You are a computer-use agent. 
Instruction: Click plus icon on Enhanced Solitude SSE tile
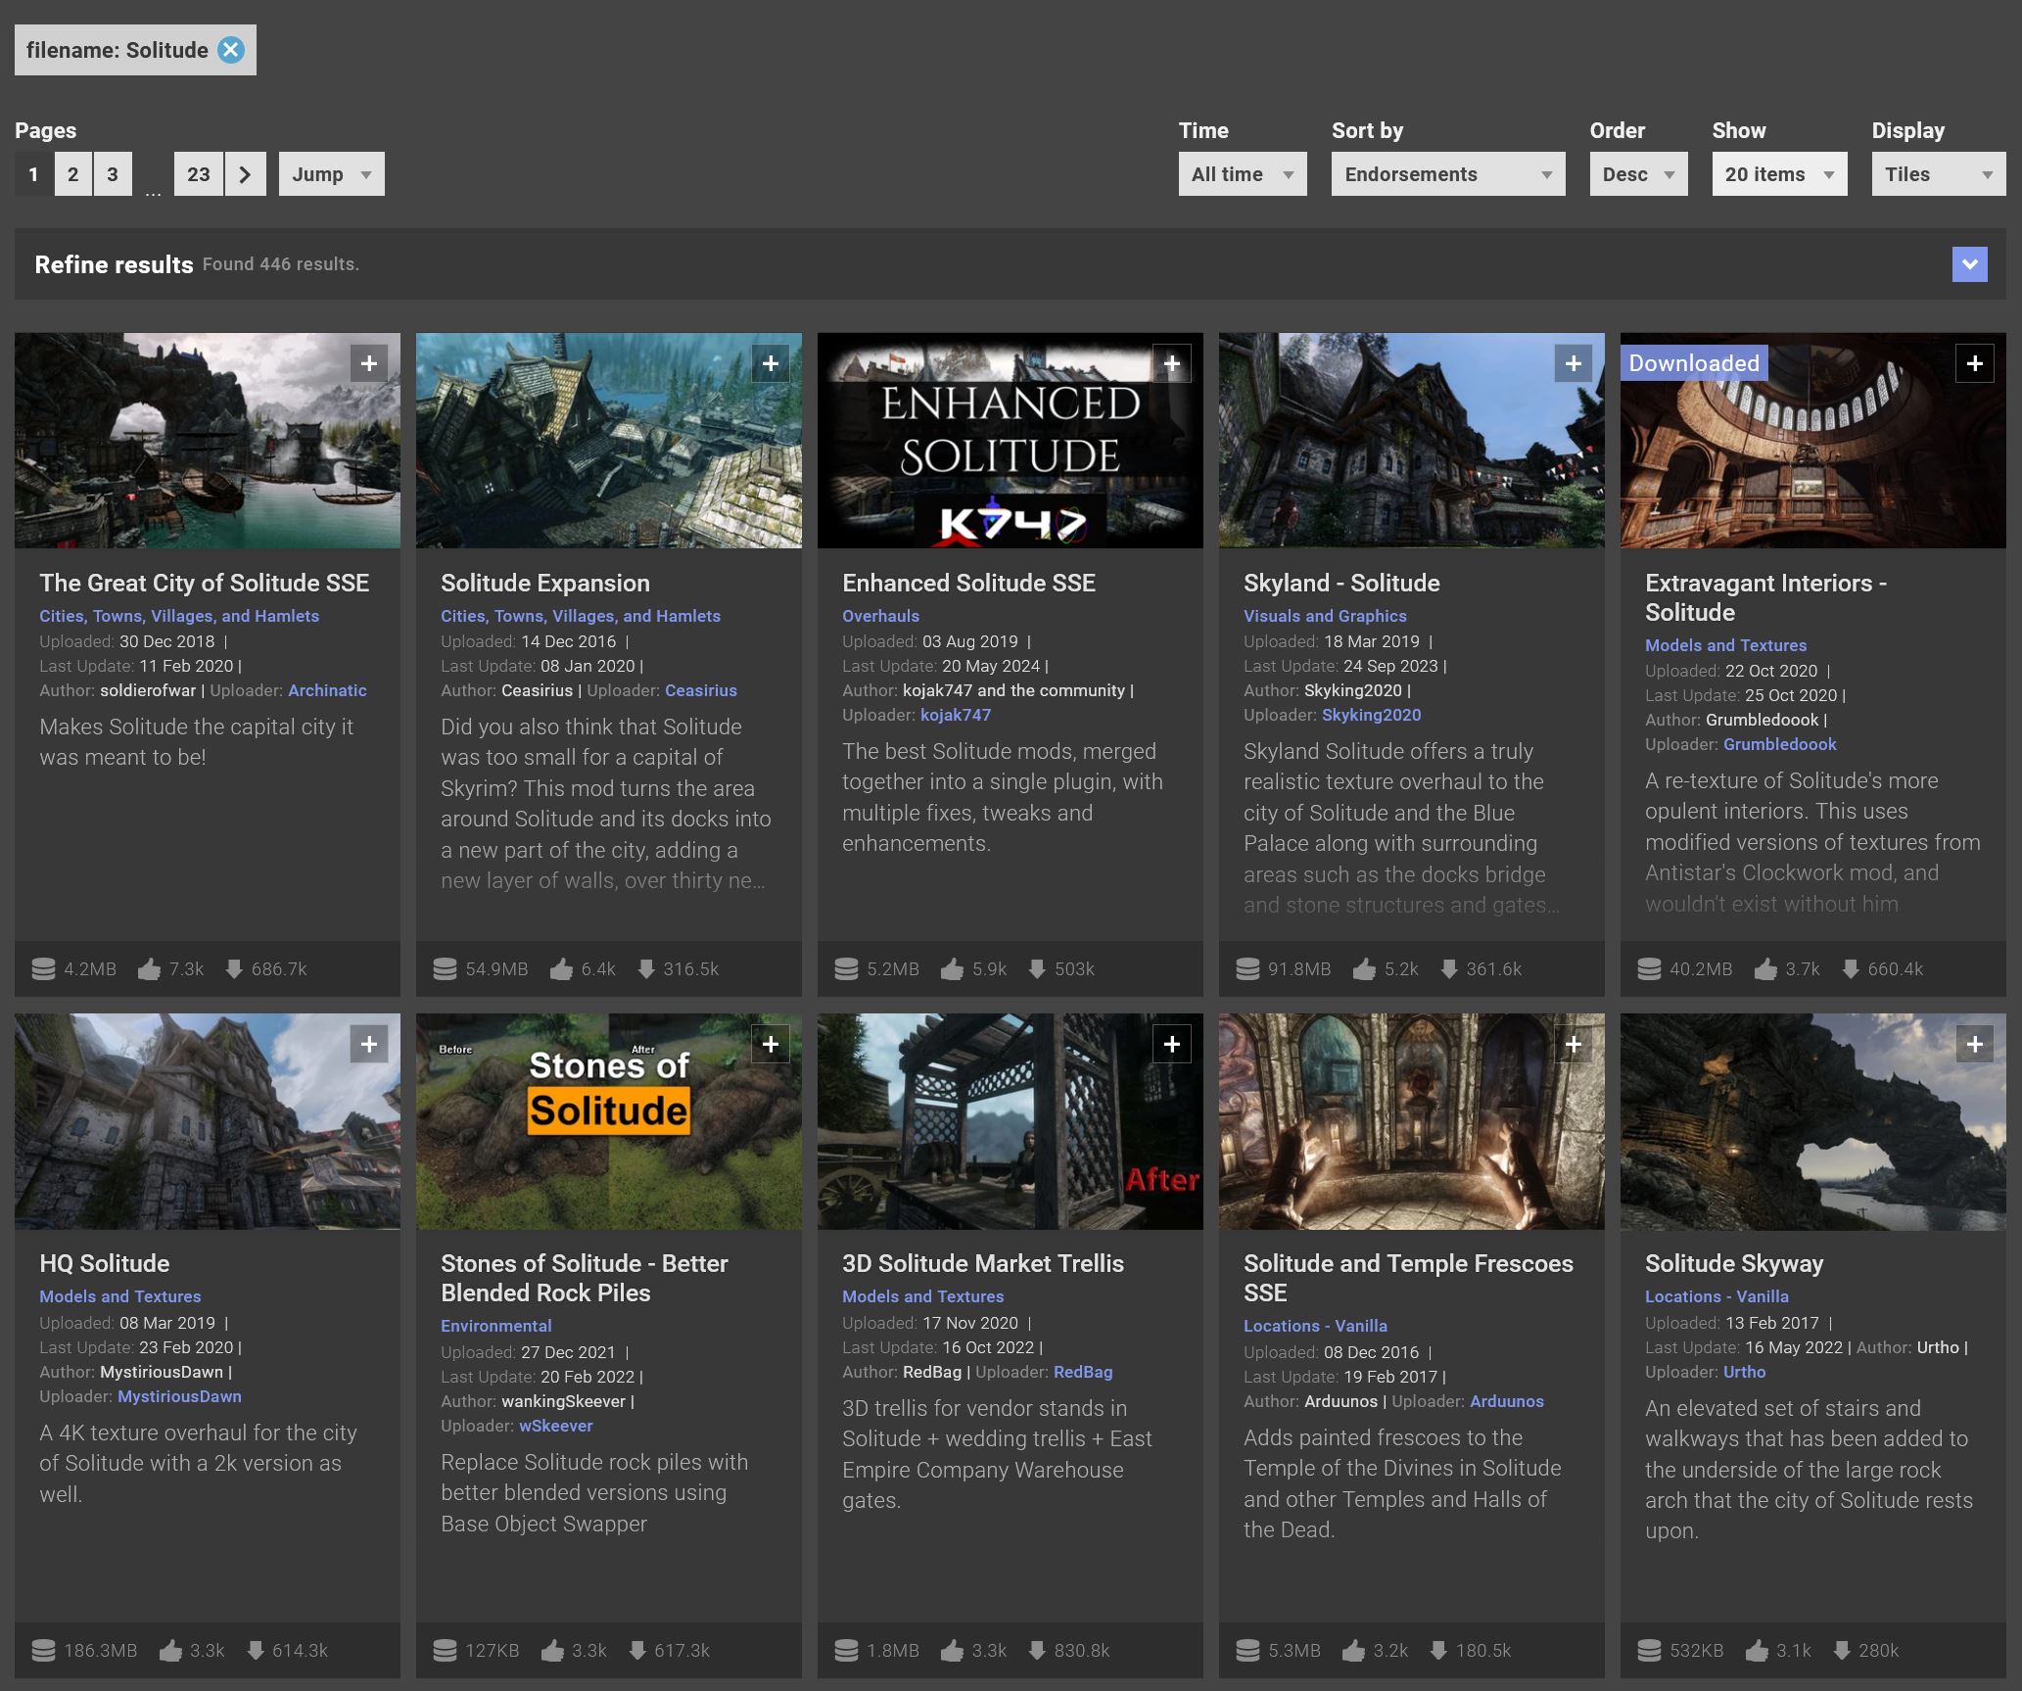click(x=1172, y=363)
